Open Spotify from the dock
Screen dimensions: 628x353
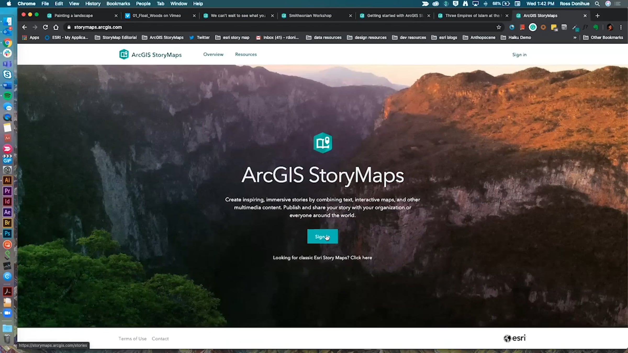(x=7, y=96)
